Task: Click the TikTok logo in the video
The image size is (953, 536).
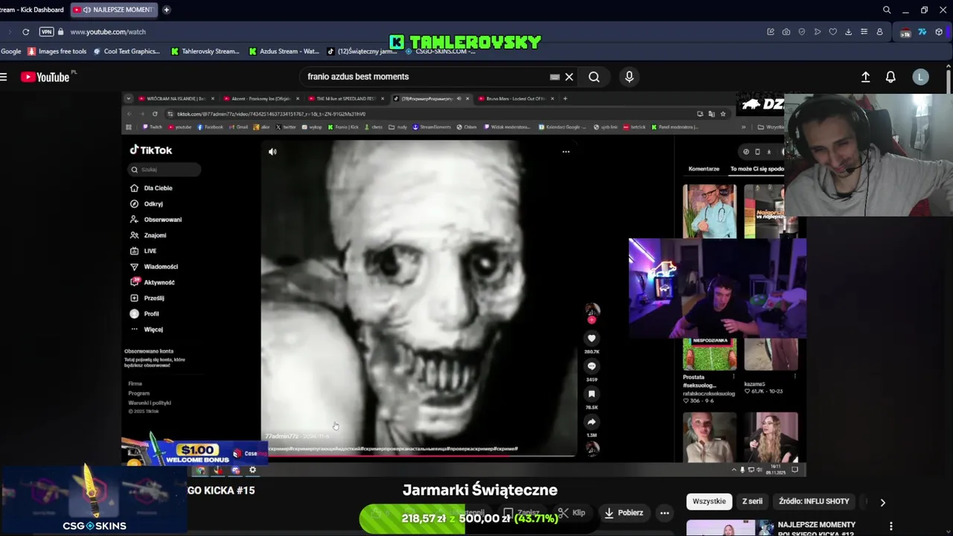Action: click(151, 150)
